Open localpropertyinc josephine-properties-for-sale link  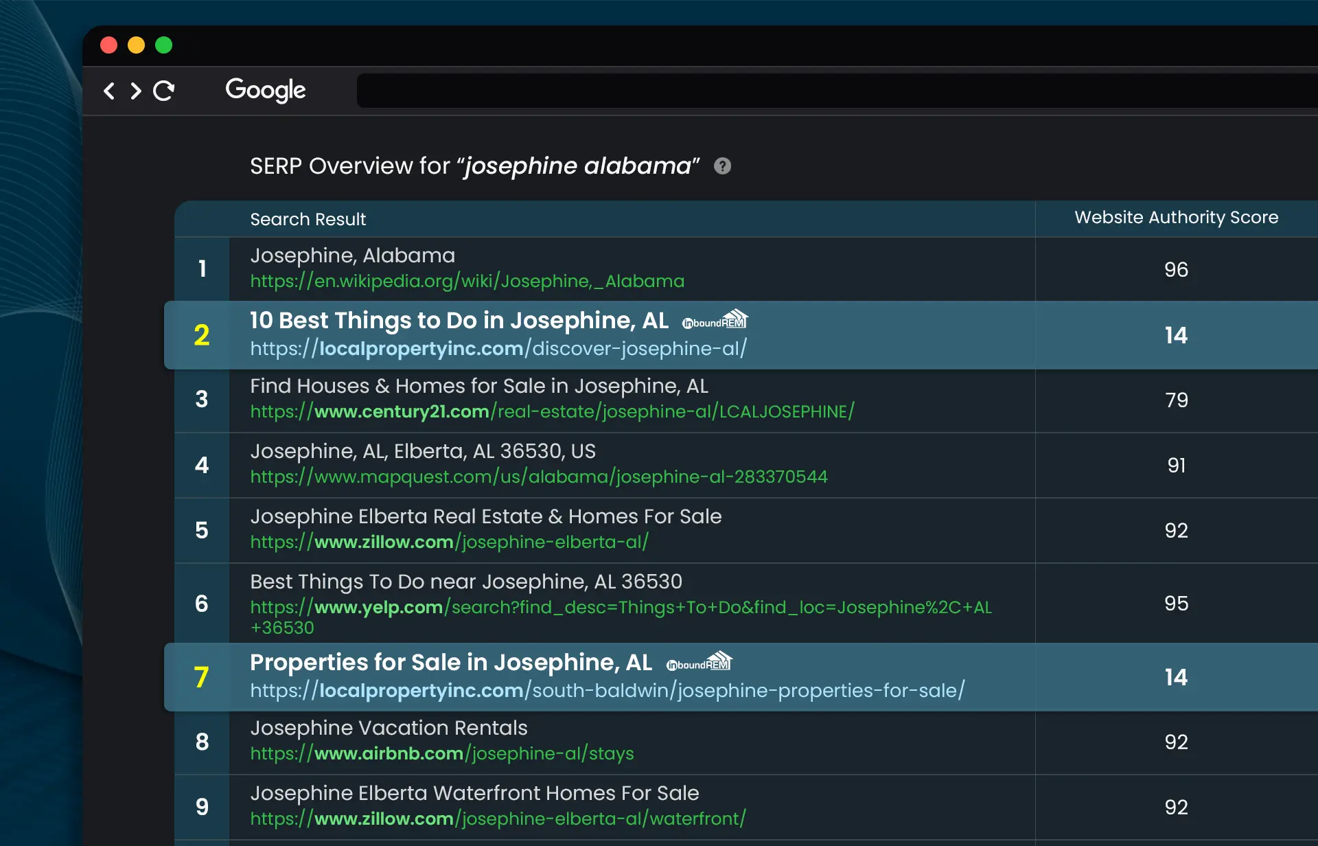pos(608,691)
